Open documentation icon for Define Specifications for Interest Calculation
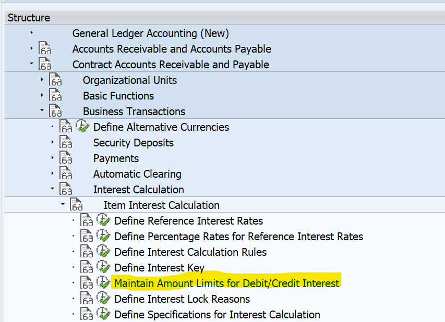 pos(87,313)
